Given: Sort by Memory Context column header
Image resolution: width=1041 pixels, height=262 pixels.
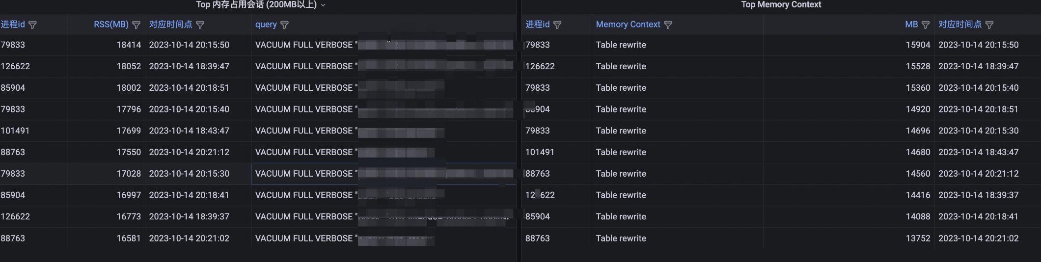Looking at the screenshot, I should point(628,25).
